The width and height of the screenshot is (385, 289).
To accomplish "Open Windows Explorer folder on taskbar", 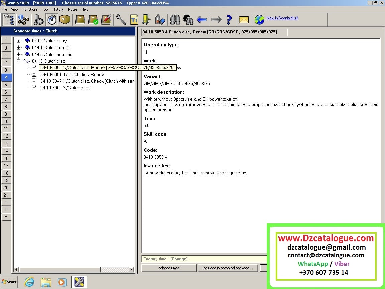I will (x=46, y=282).
